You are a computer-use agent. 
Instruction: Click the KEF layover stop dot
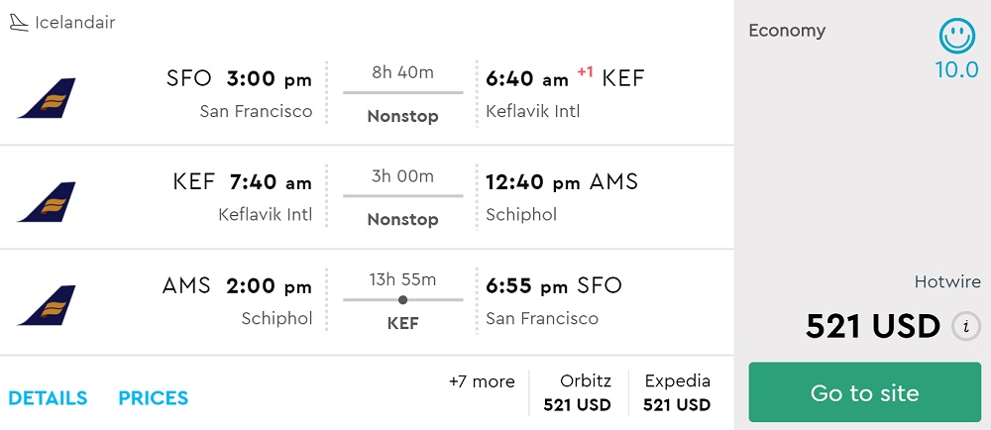tap(402, 299)
